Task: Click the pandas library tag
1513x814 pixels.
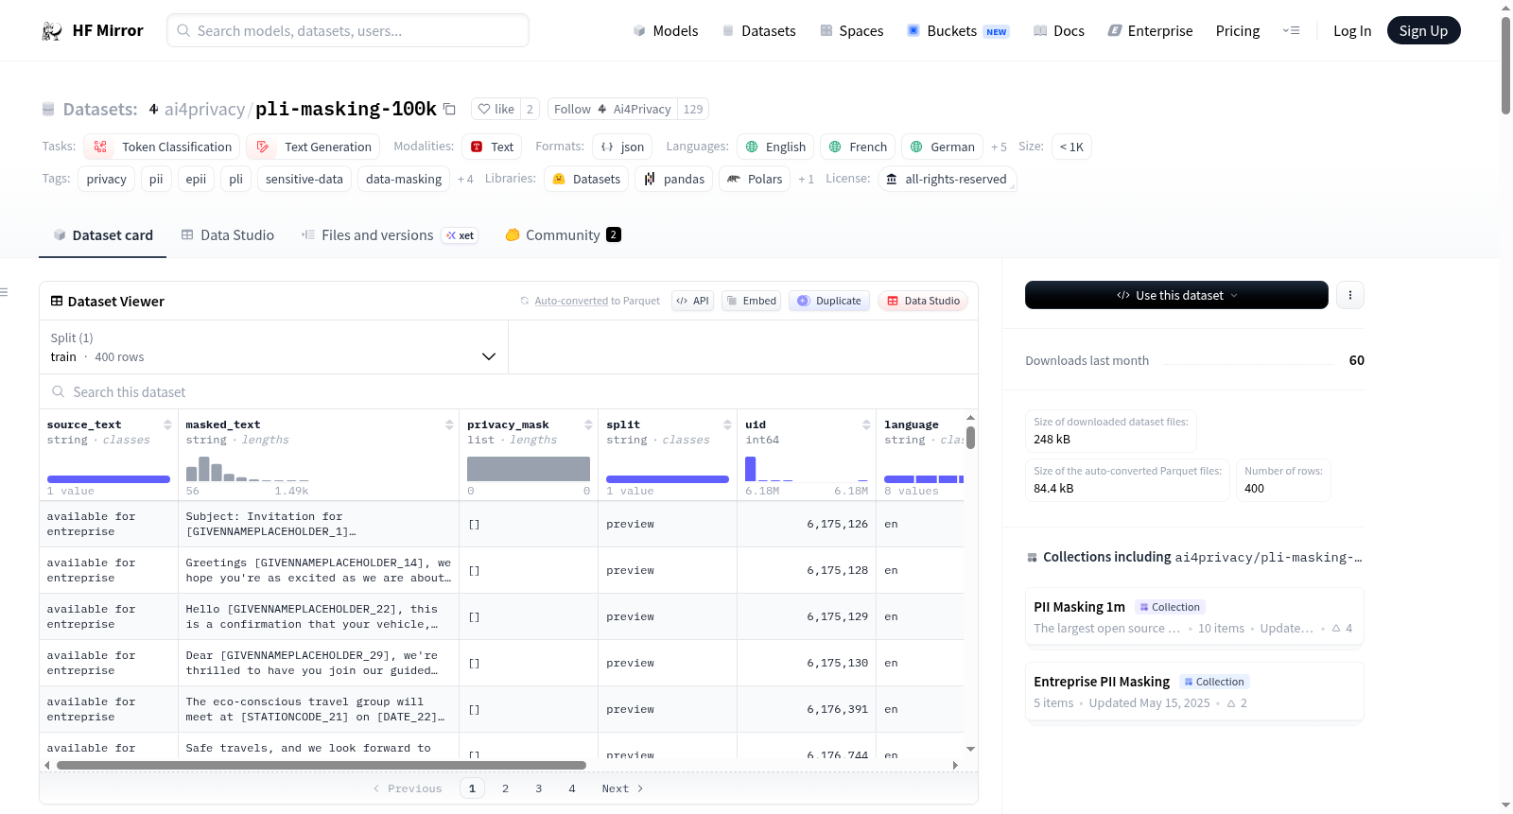Action: tap(674, 180)
